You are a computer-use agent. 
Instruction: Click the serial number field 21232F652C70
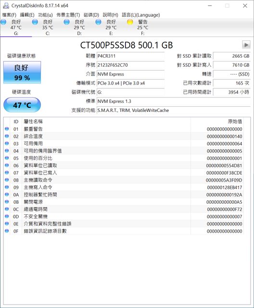[x=130, y=65]
